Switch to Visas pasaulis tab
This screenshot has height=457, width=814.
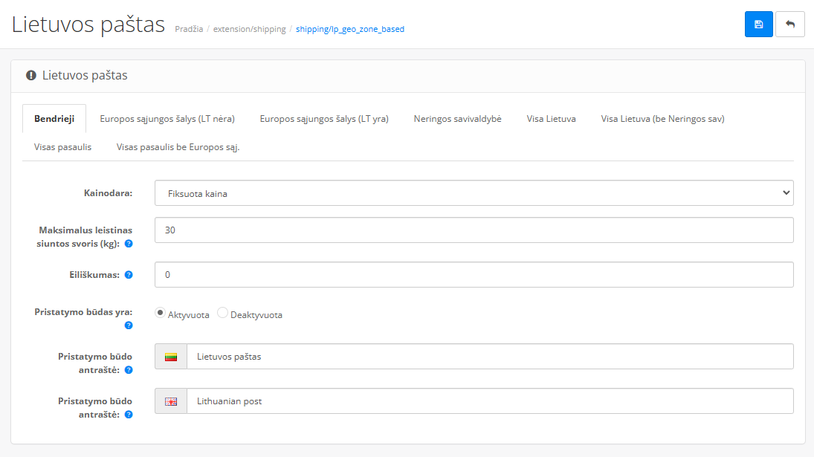pos(62,147)
